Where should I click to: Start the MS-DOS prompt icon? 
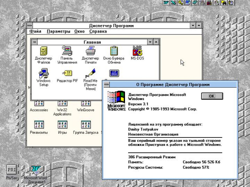(137, 51)
